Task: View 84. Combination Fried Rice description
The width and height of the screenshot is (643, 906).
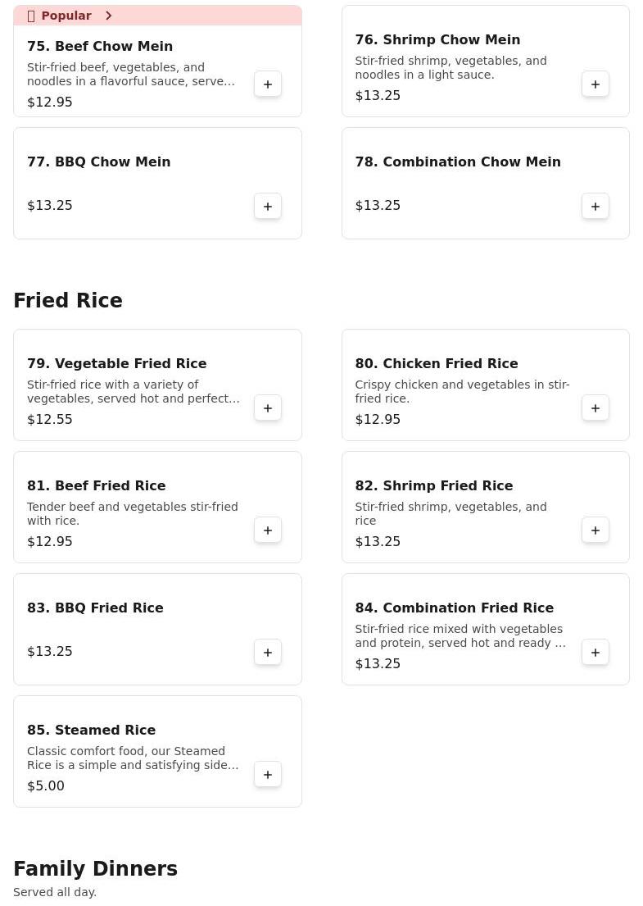Action: pyautogui.click(x=460, y=636)
